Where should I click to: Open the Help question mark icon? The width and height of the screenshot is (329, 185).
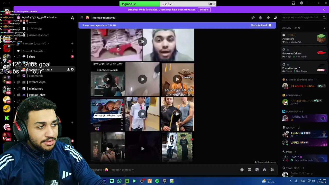301,3
